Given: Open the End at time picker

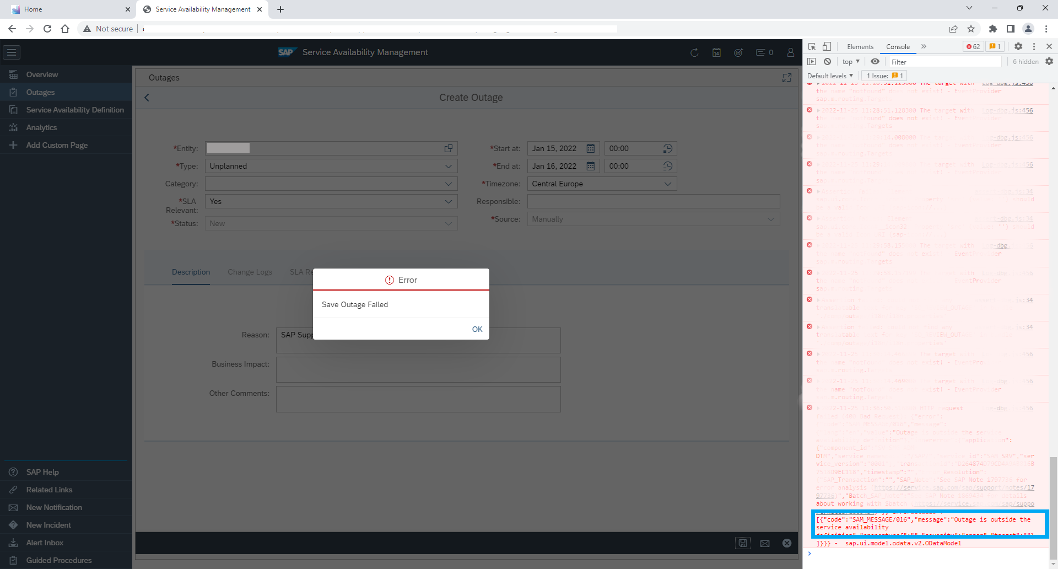Looking at the screenshot, I should click(668, 166).
